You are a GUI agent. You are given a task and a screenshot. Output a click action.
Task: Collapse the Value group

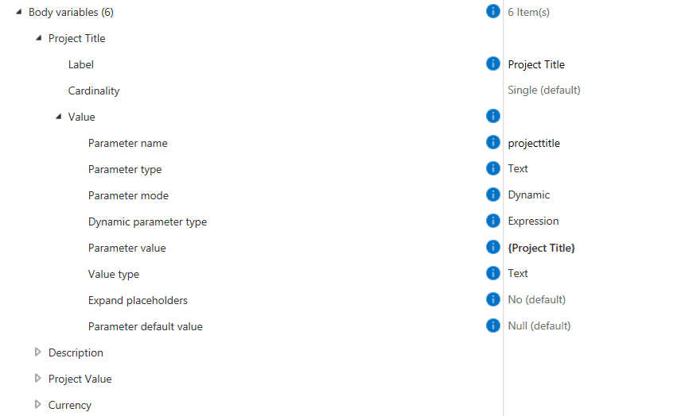(x=58, y=117)
